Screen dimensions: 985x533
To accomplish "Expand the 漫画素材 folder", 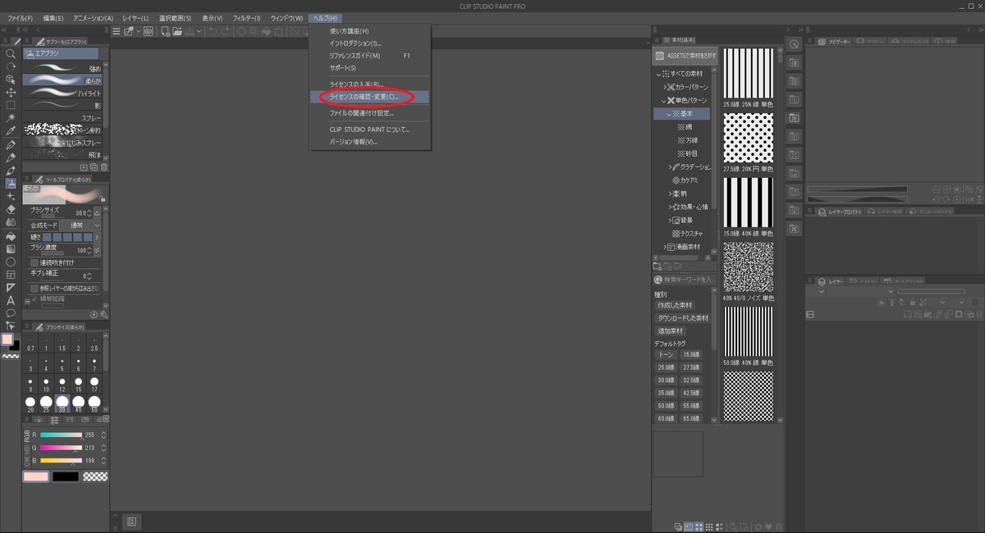I will tap(664, 247).
